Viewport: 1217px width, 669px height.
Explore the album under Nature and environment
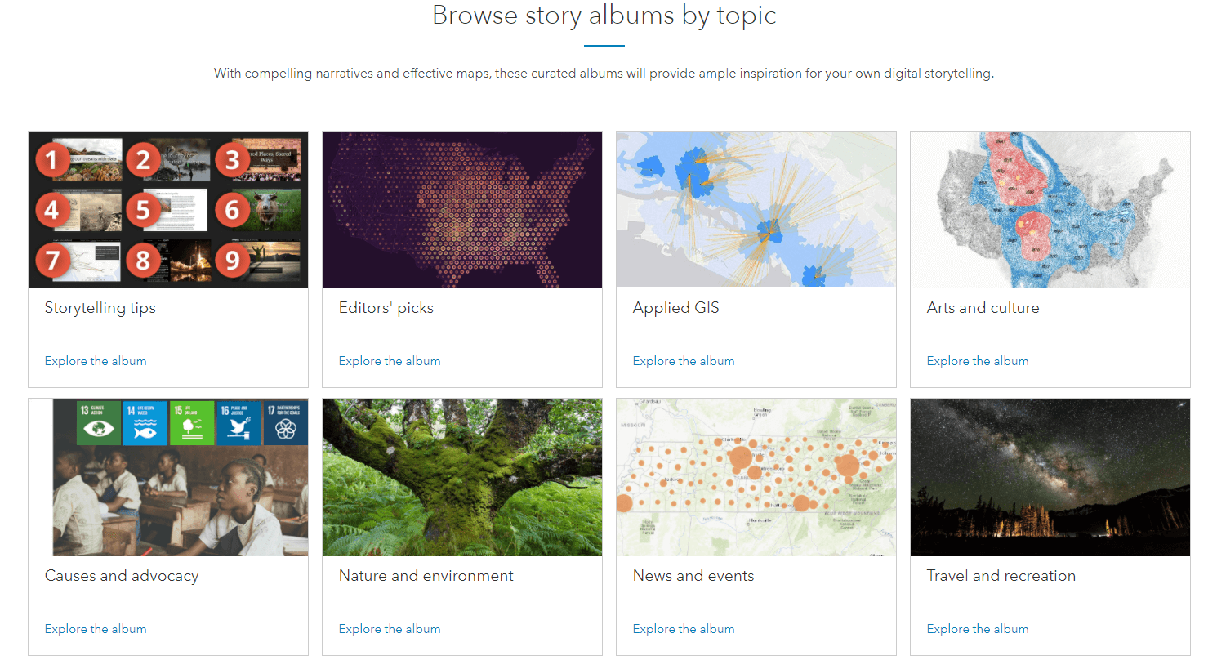[x=390, y=629]
